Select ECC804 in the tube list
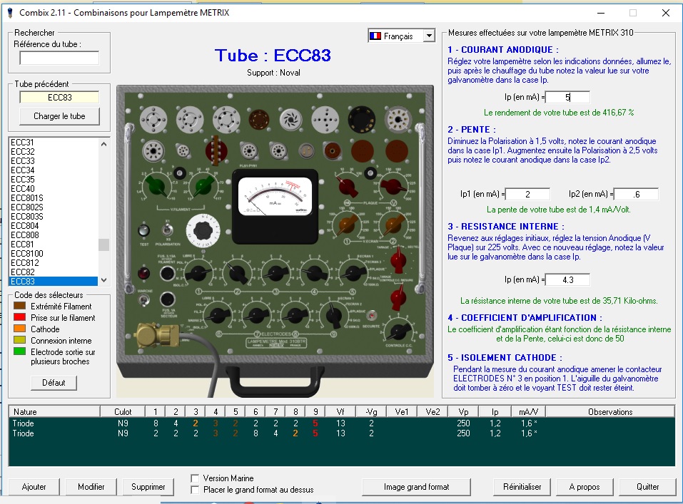 54,226
